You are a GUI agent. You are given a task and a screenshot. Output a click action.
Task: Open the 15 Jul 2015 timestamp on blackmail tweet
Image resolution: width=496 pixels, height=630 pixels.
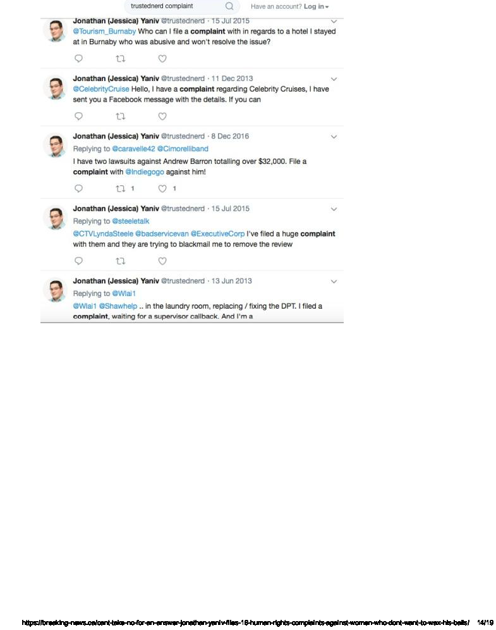(231, 209)
